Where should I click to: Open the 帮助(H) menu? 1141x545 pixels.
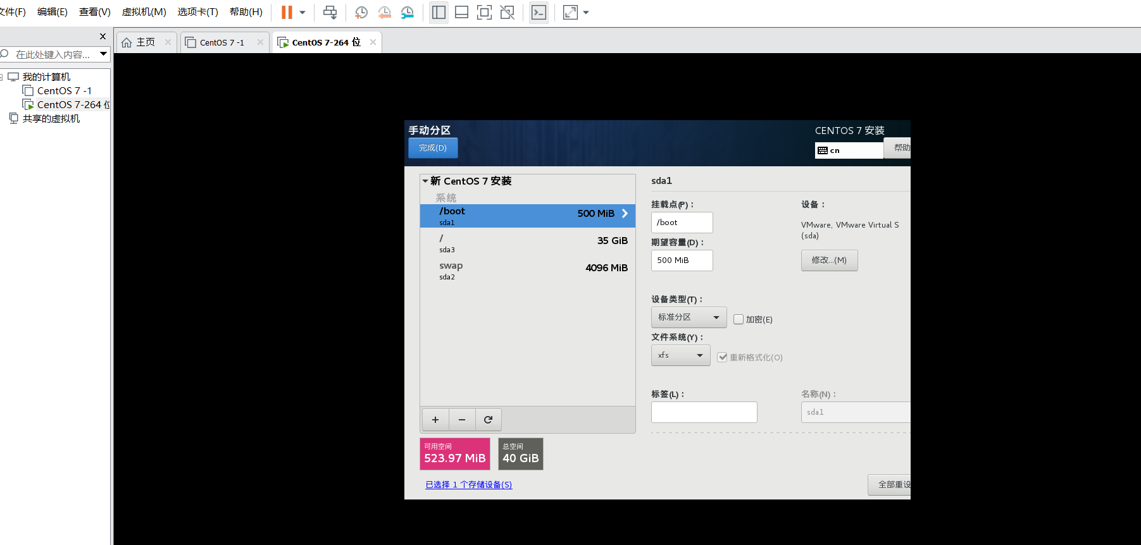(246, 12)
